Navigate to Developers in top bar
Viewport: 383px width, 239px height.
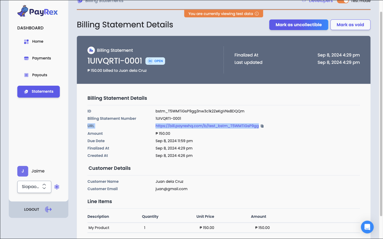click(x=321, y=1)
